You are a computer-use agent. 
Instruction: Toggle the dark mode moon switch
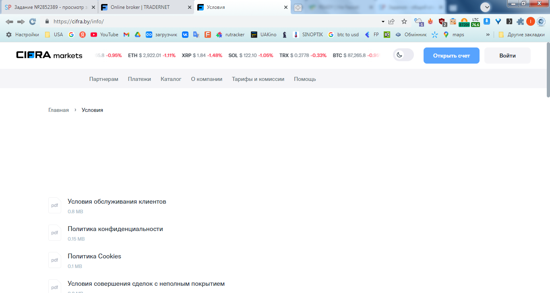pyautogui.click(x=403, y=55)
